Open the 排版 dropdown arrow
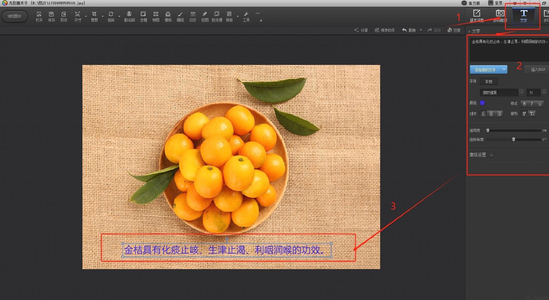The height and width of the screenshot is (300, 549). tap(238, 16)
